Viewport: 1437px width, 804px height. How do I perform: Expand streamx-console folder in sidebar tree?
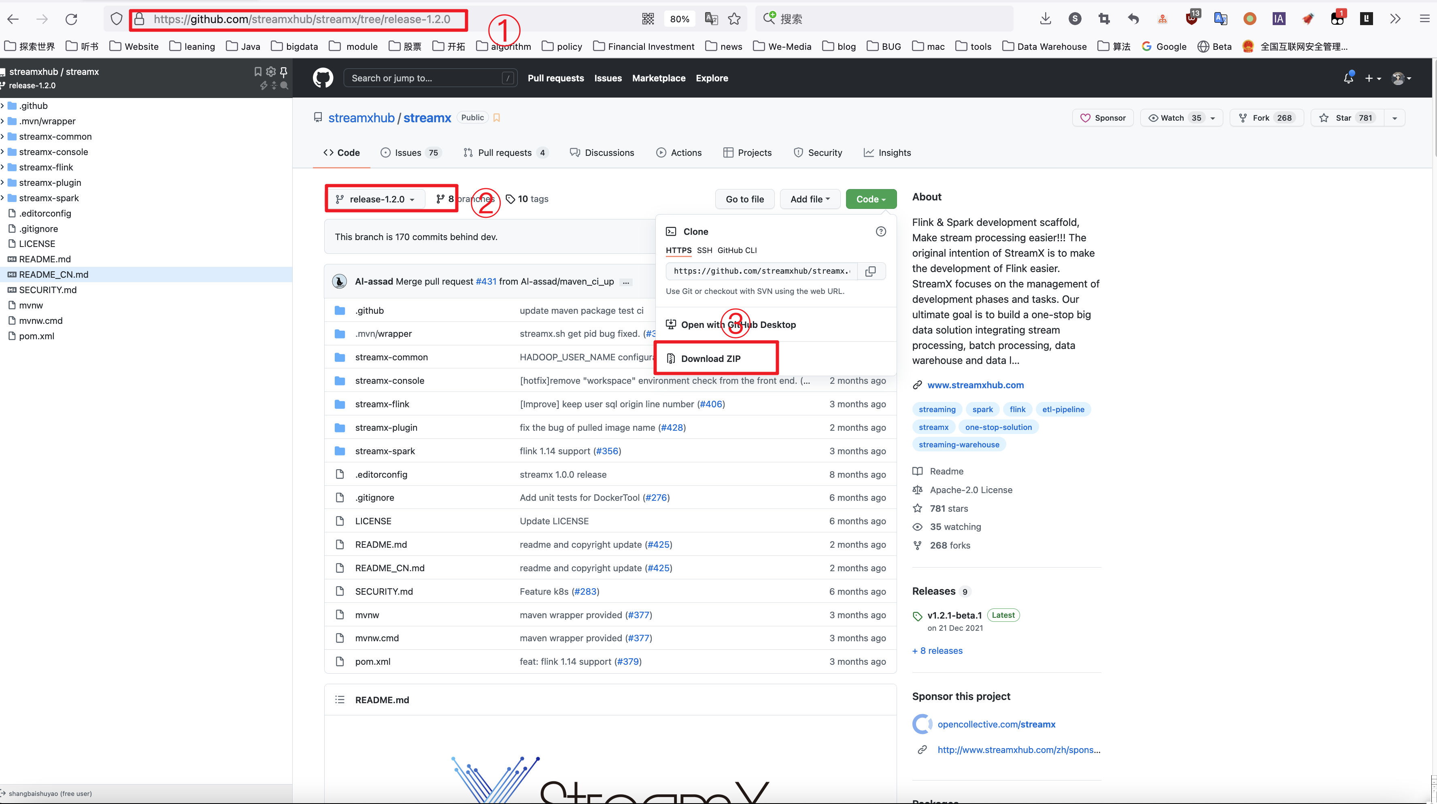(x=3, y=152)
